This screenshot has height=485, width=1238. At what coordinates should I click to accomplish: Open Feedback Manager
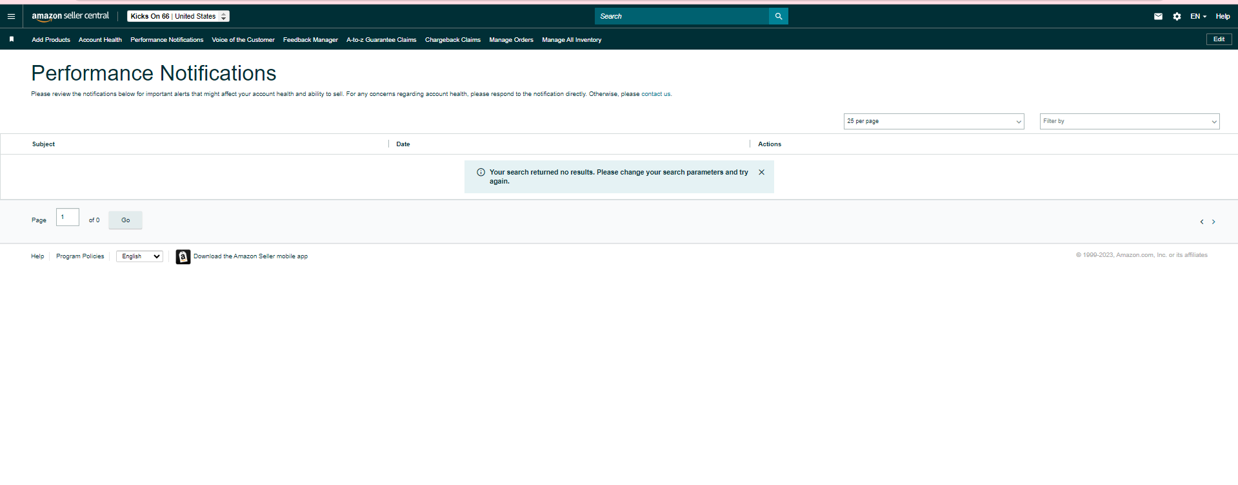(x=310, y=40)
